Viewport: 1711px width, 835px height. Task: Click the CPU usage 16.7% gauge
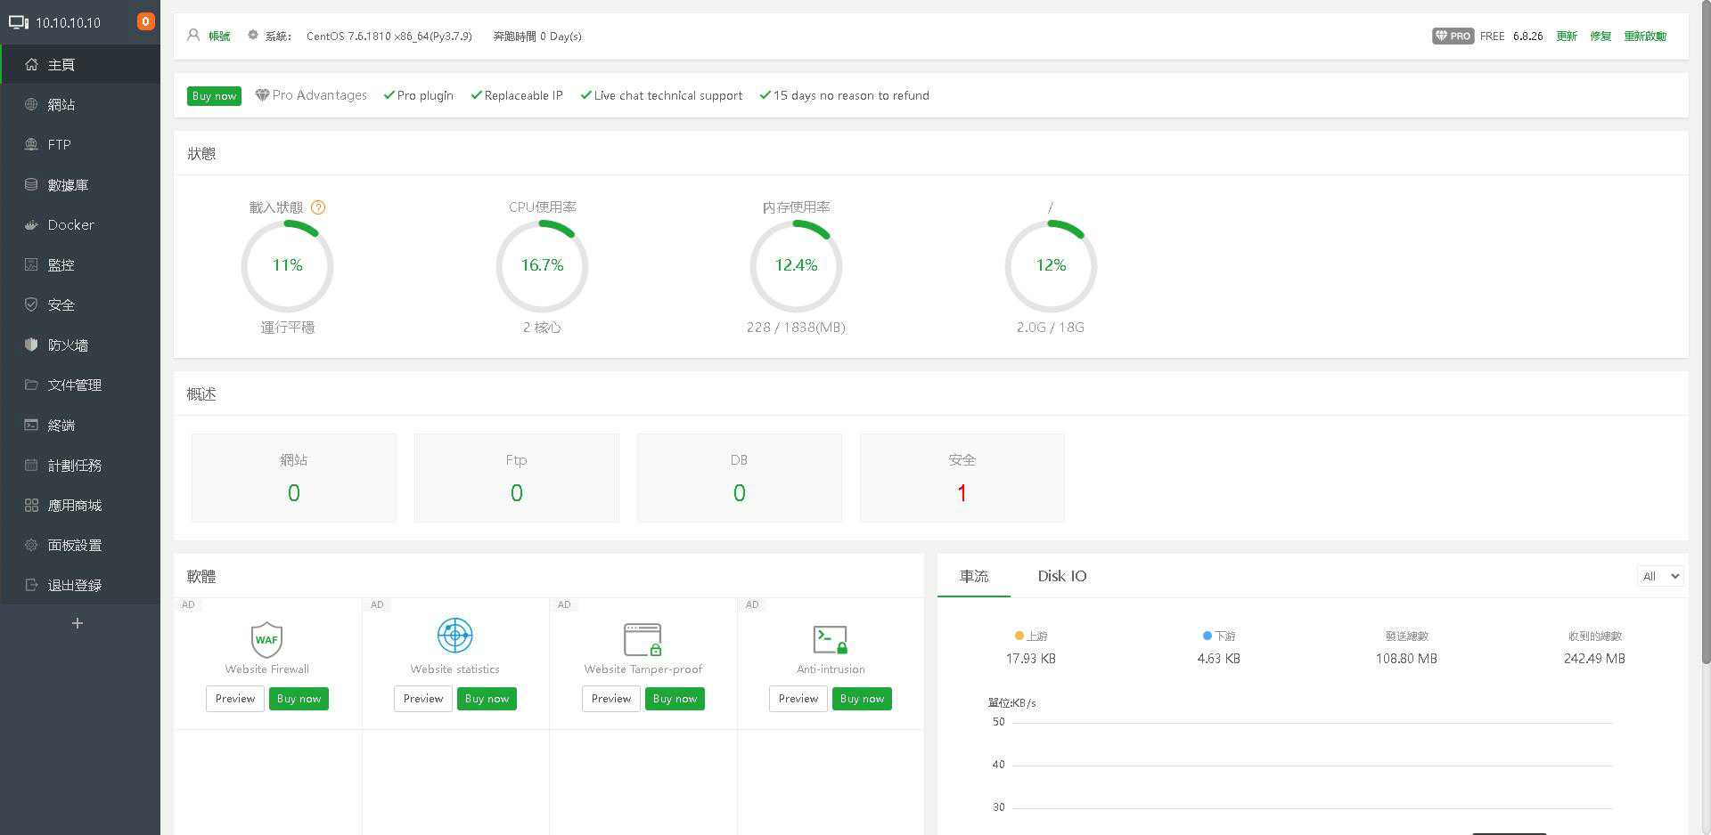pos(542,265)
